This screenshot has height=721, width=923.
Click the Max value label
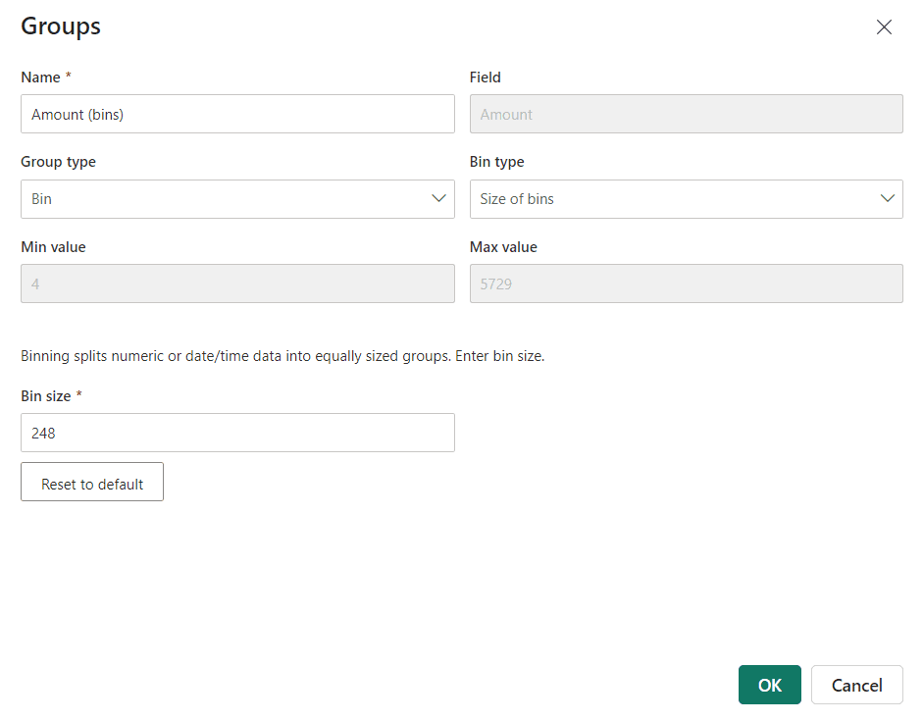(x=503, y=247)
